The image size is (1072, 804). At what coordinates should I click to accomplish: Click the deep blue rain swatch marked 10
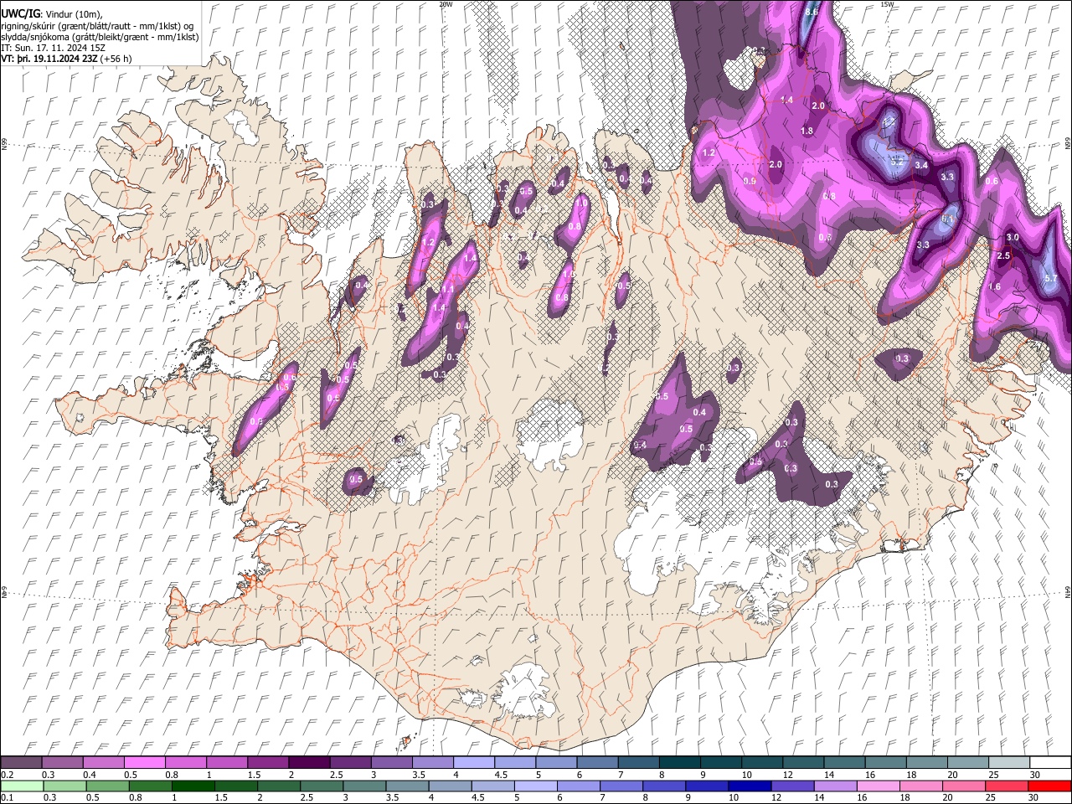pos(749,786)
